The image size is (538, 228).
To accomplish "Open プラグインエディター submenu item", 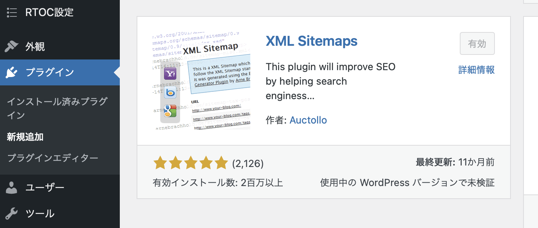I will [x=53, y=158].
